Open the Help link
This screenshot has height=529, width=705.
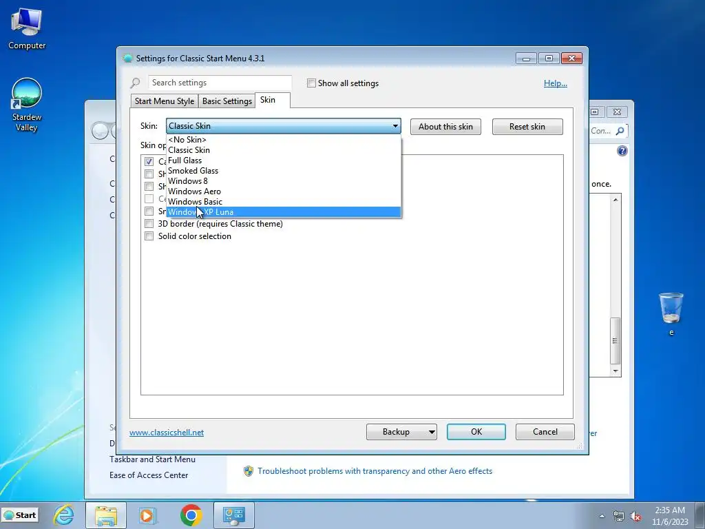tap(556, 83)
